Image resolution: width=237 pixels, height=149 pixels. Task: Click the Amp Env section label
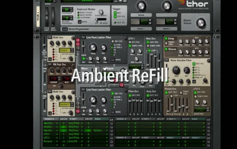pyautogui.click(x=151, y=92)
